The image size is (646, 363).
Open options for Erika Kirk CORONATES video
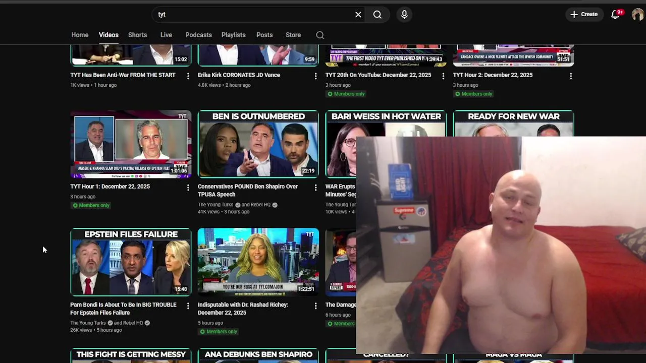click(315, 76)
